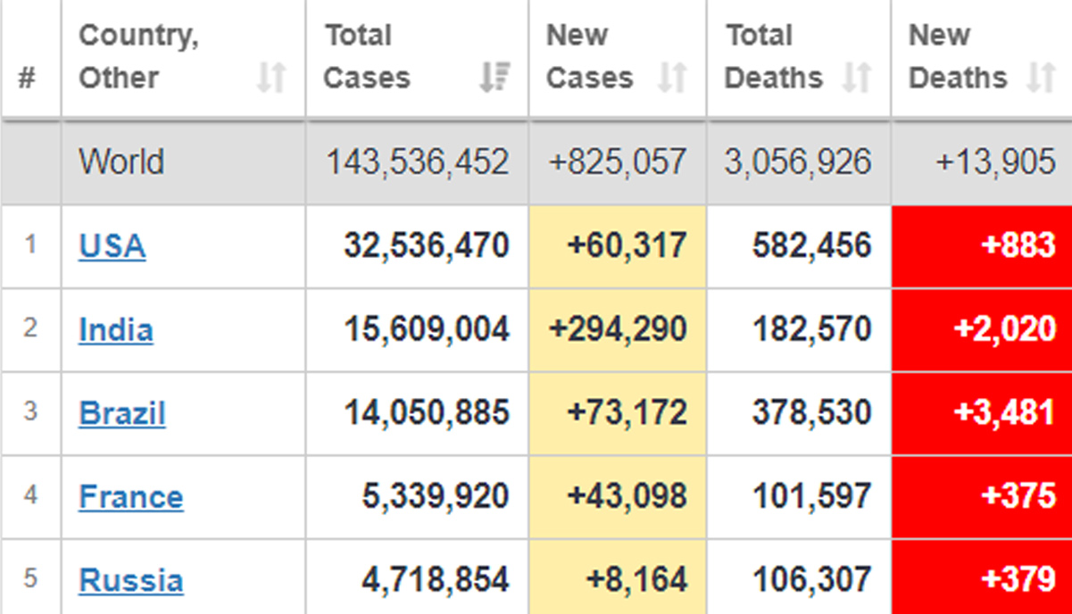The width and height of the screenshot is (1072, 614).
Task: Click rank number 4 in France row
Action: 30,494
